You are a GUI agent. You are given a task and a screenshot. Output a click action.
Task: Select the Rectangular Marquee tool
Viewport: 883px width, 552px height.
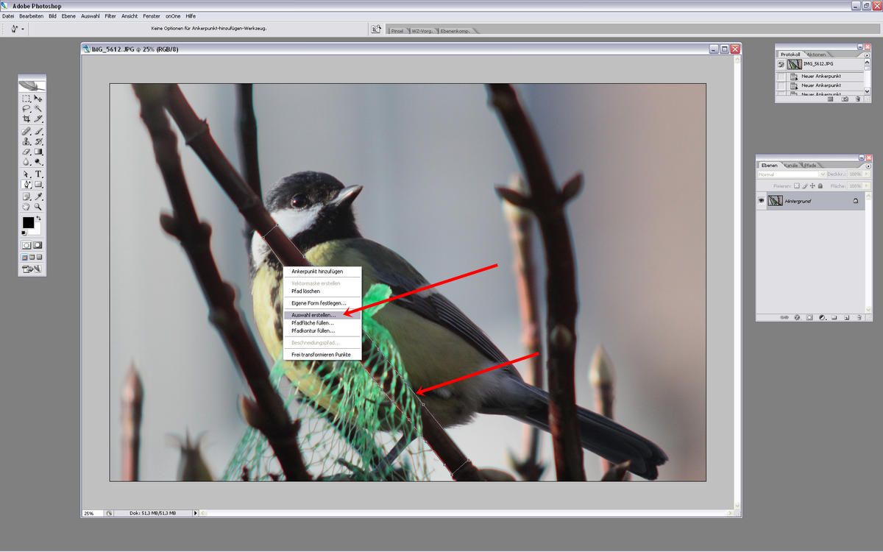[26, 99]
